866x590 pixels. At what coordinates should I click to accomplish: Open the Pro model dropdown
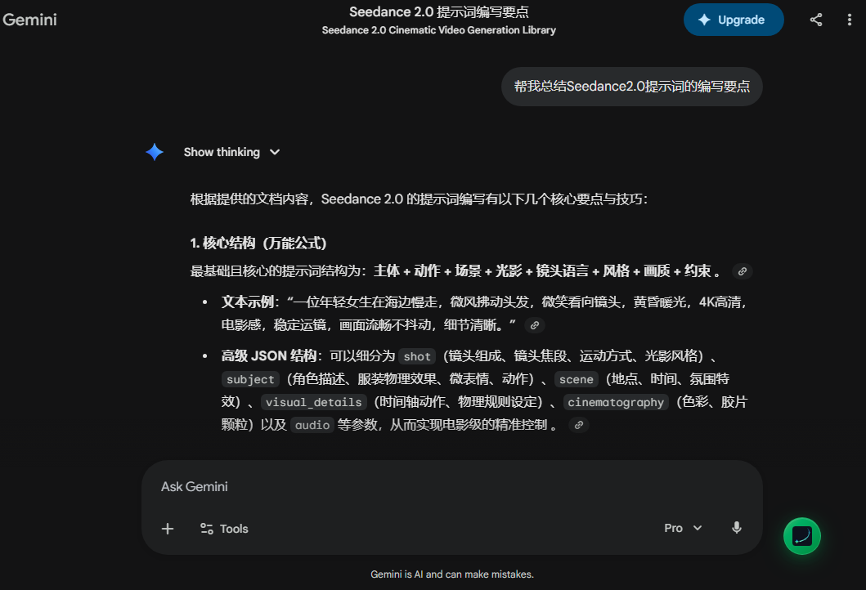[683, 528]
